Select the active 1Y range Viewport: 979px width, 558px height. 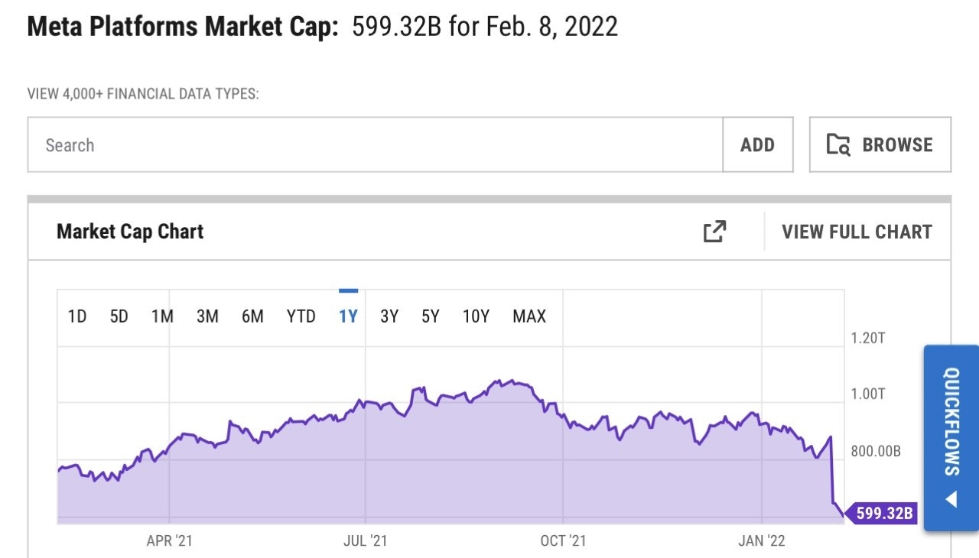click(x=348, y=316)
